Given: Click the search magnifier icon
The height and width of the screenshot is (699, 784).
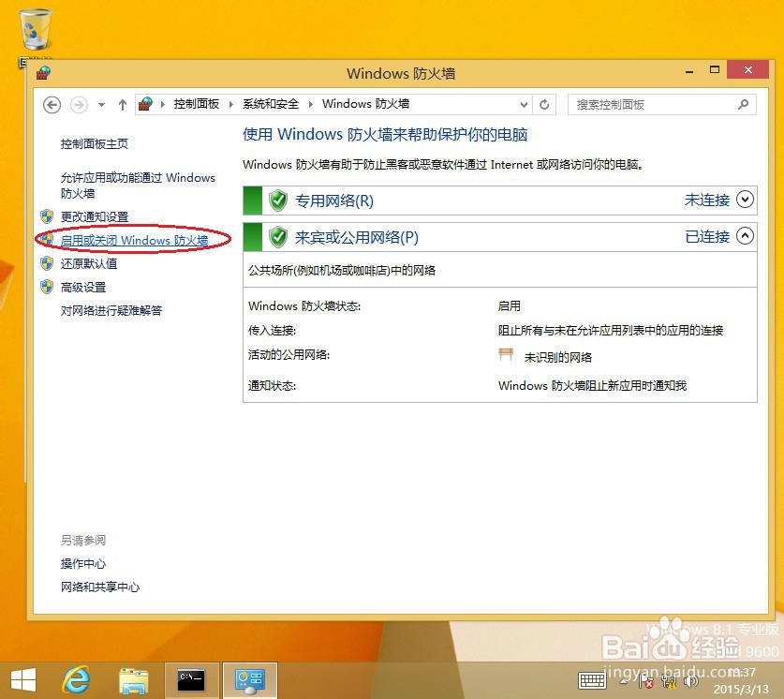Looking at the screenshot, I should point(744,104).
